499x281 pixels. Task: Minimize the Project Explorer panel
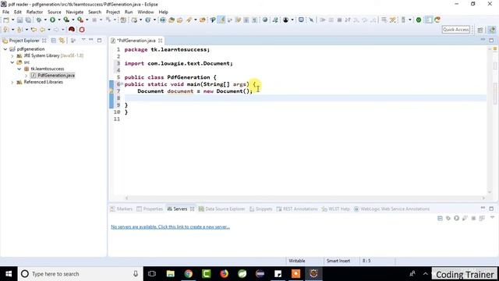91,40
